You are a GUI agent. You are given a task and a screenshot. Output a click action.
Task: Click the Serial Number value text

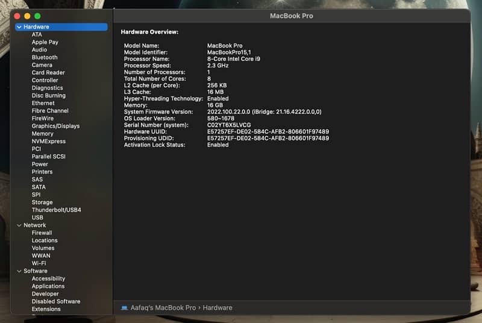229,125
